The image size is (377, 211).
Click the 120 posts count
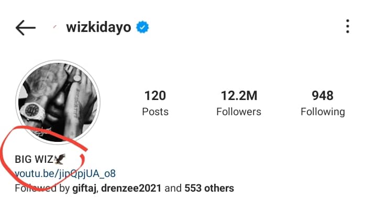pyautogui.click(x=155, y=95)
